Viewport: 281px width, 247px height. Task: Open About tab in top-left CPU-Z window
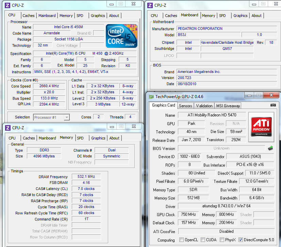tap(114, 16)
